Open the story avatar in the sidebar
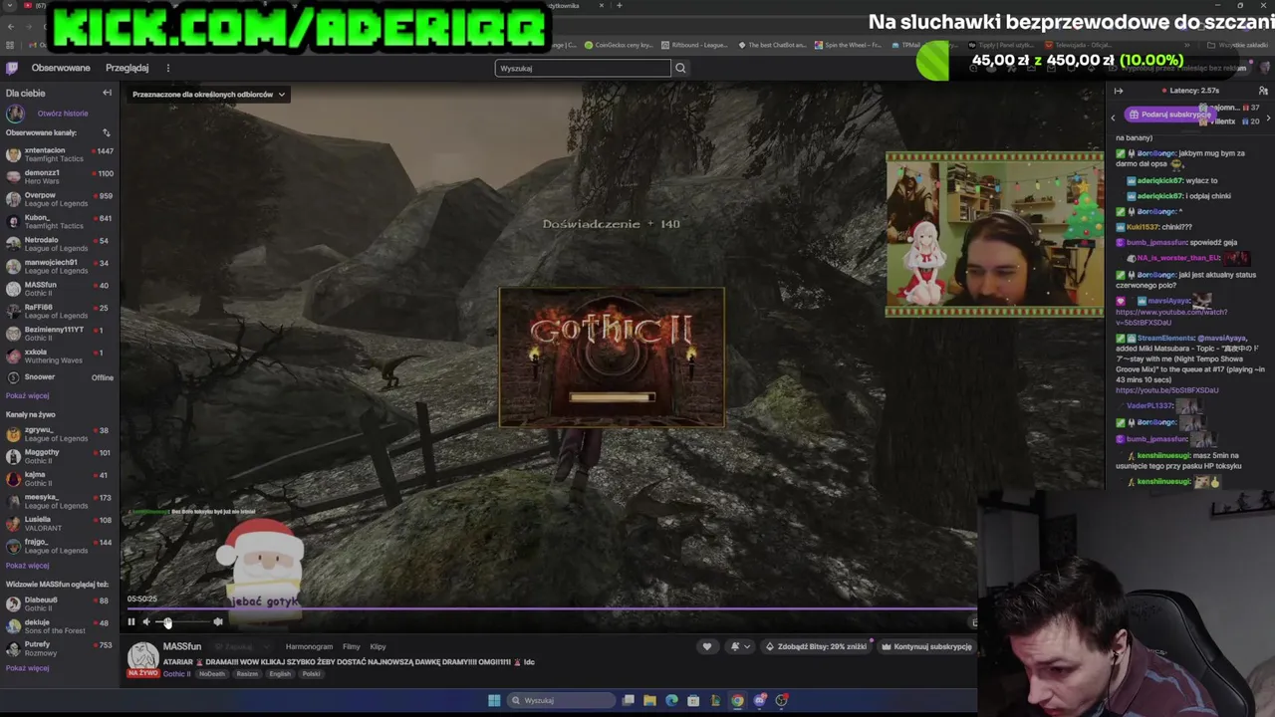This screenshot has height=717, width=1275. click(x=15, y=114)
